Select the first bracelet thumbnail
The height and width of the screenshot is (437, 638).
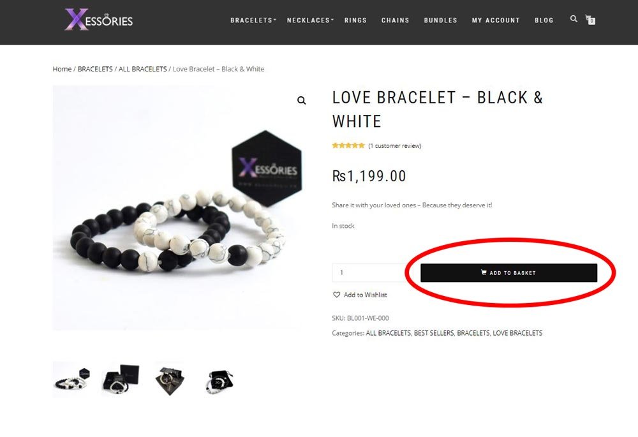71,380
